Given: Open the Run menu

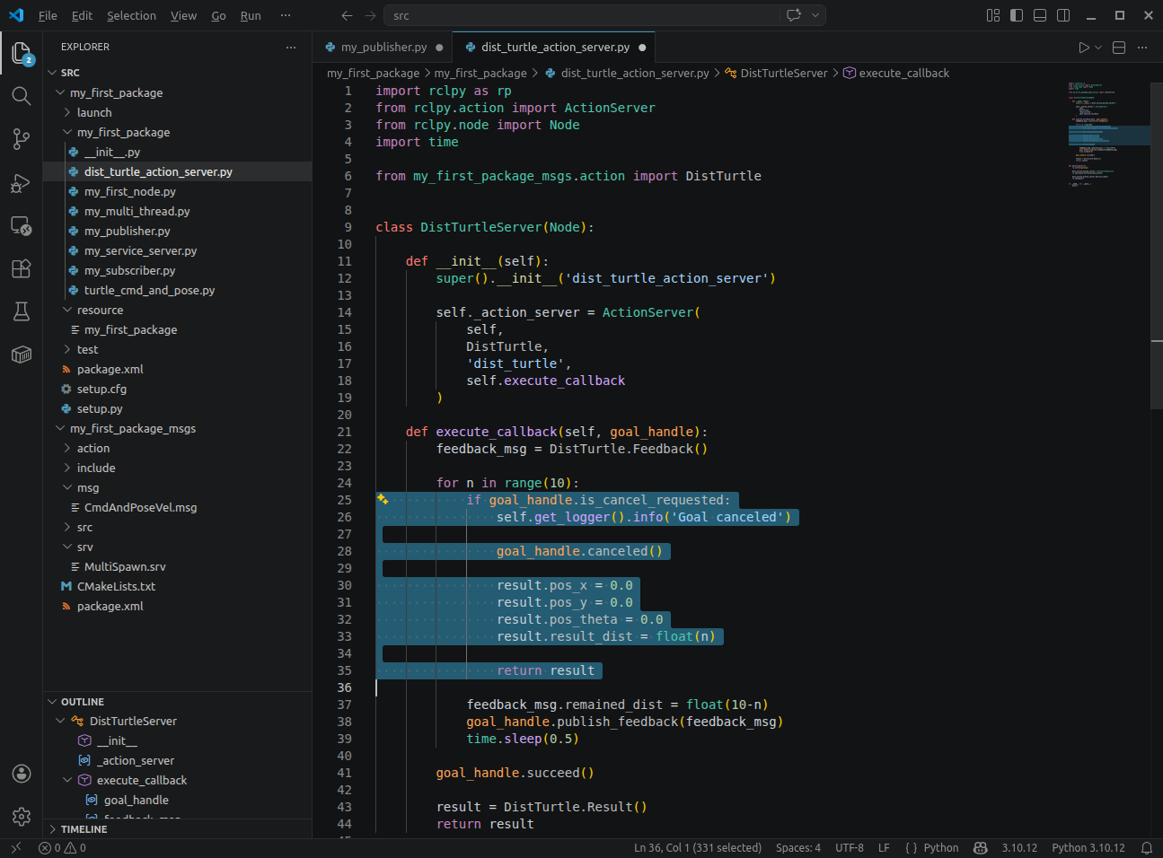Looking at the screenshot, I should point(251,15).
